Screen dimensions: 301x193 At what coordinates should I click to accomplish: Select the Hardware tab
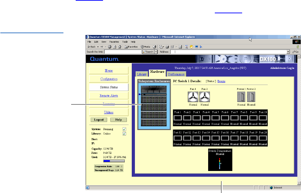pyautogui.click(x=157, y=73)
